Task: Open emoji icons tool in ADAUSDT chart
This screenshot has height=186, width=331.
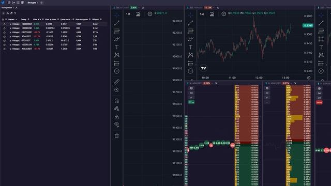Action: tap(190, 71)
